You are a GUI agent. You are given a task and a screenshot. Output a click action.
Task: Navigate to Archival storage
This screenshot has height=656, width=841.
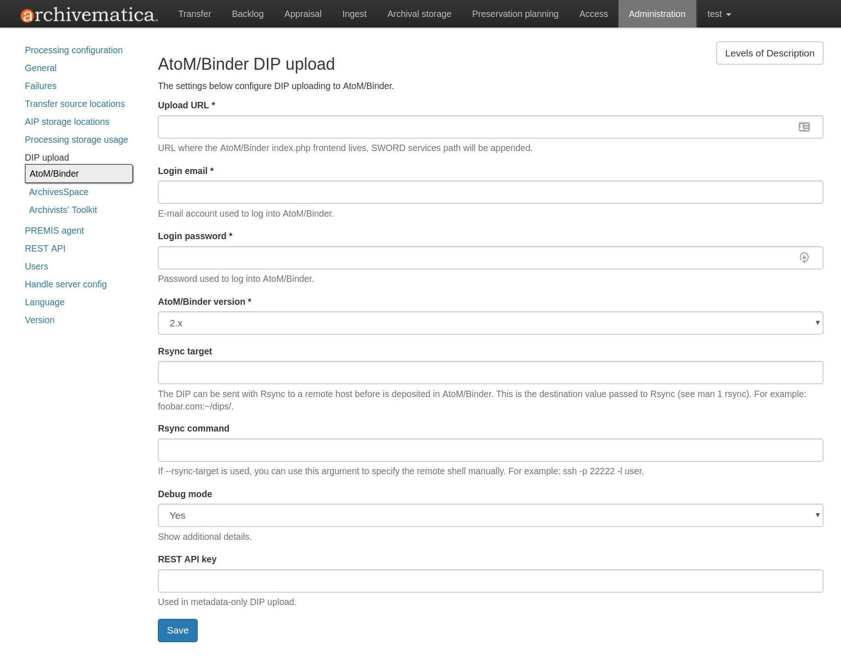coord(418,14)
